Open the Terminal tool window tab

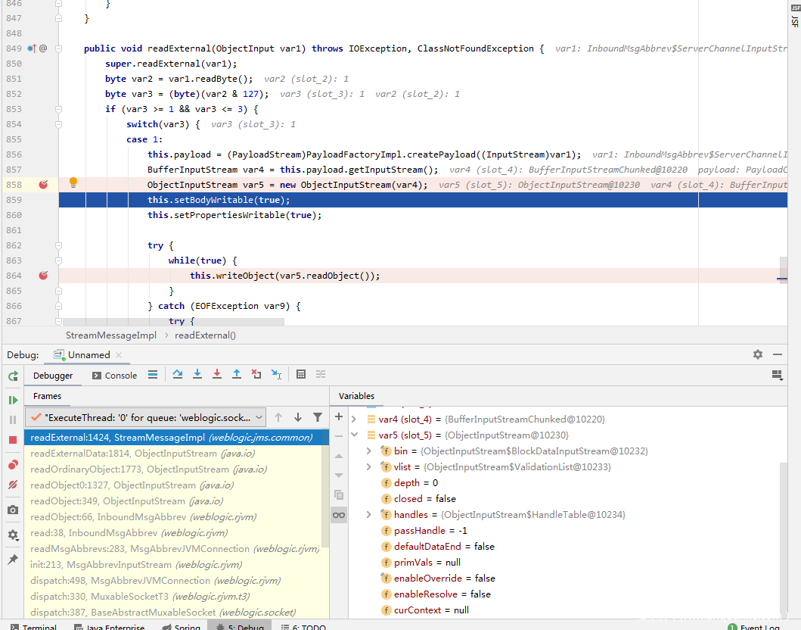pos(33,627)
